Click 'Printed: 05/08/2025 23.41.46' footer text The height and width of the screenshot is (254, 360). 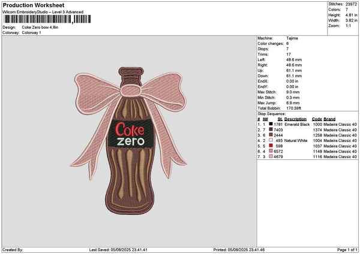coord(239,250)
